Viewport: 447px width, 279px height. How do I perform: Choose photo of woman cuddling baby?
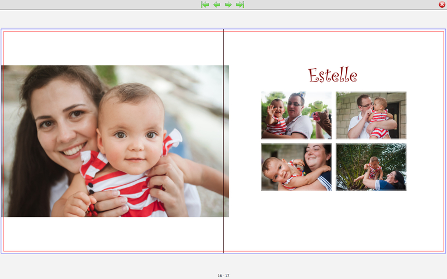296,167
